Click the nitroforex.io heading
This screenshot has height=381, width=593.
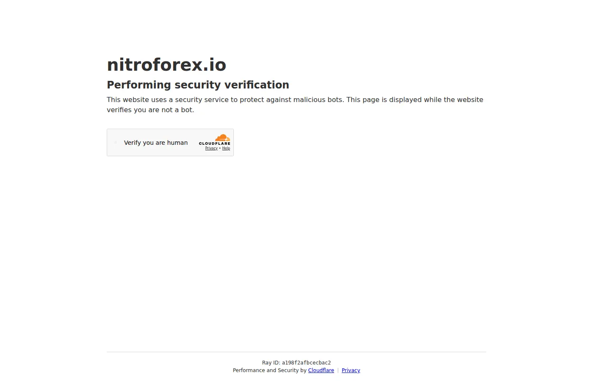(x=166, y=65)
